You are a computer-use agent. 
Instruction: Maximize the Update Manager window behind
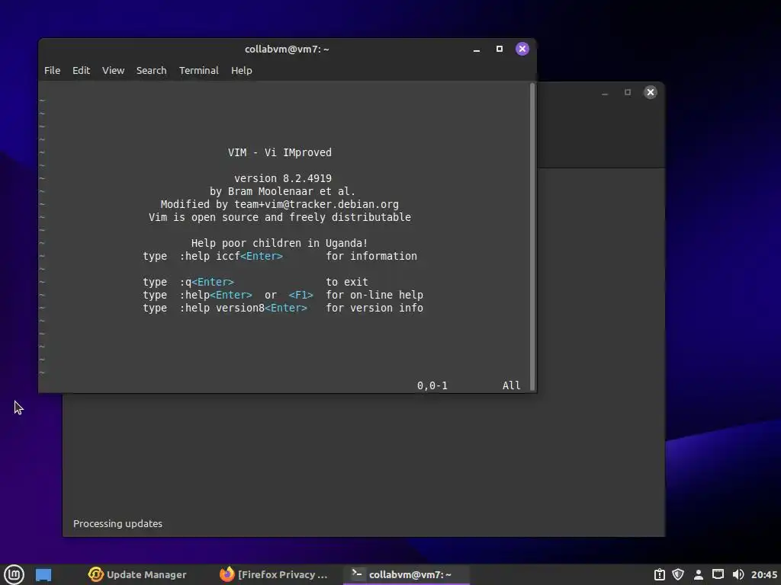pos(628,92)
